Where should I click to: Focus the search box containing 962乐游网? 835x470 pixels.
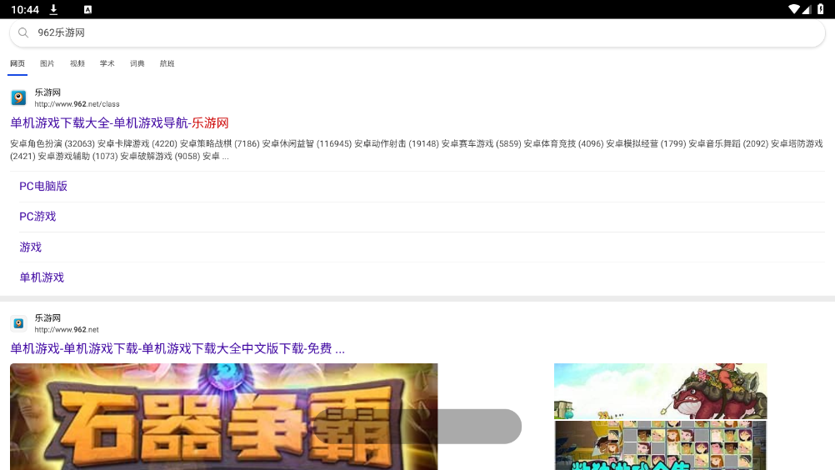coord(417,33)
